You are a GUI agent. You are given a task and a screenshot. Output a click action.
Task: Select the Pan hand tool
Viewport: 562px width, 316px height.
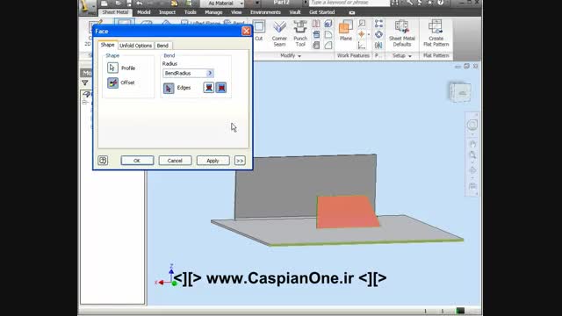click(472, 144)
